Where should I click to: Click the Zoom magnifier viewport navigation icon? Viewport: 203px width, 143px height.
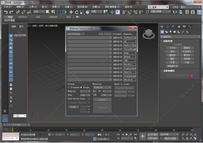[x=183, y=135]
